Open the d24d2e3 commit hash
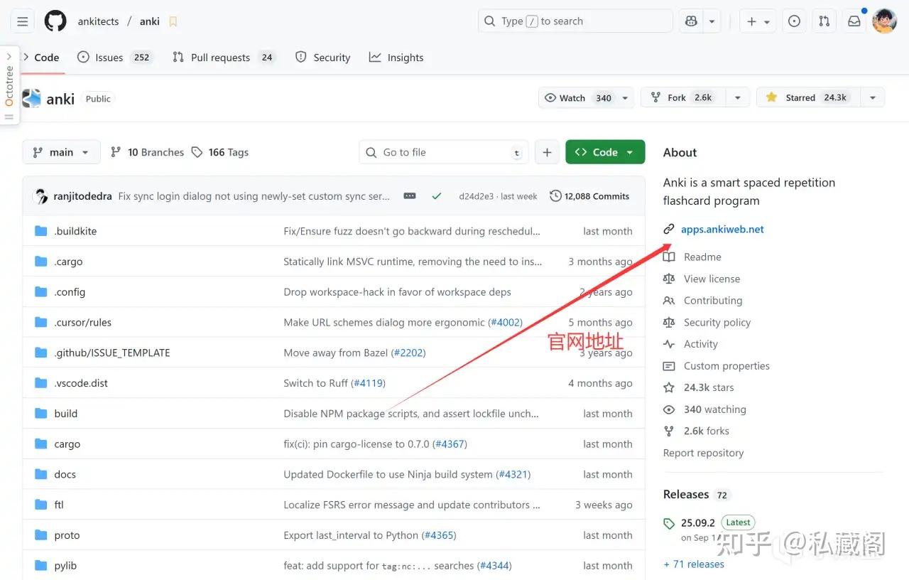The height and width of the screenshot is (580, 909). pos(476,196)
